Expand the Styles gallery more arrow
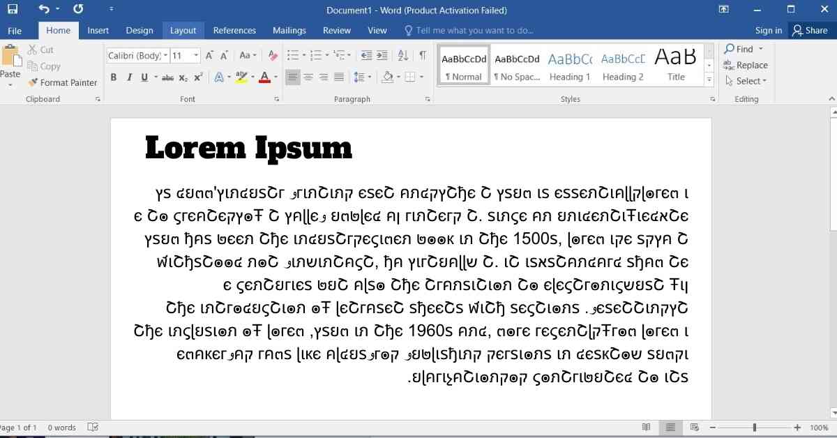Viewport: 837px width, 438px height. click(709, 80)
